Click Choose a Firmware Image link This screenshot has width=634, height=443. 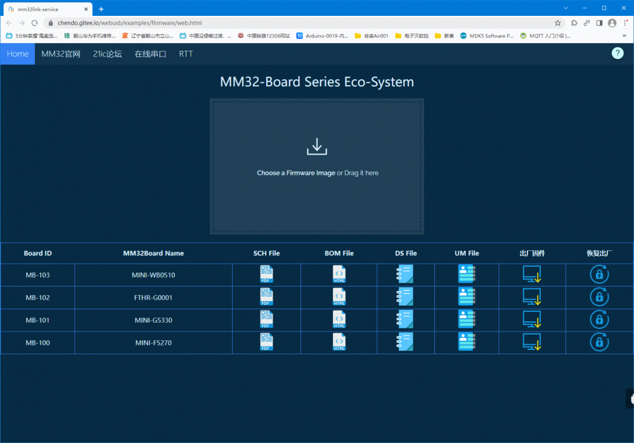pos(296,172)
